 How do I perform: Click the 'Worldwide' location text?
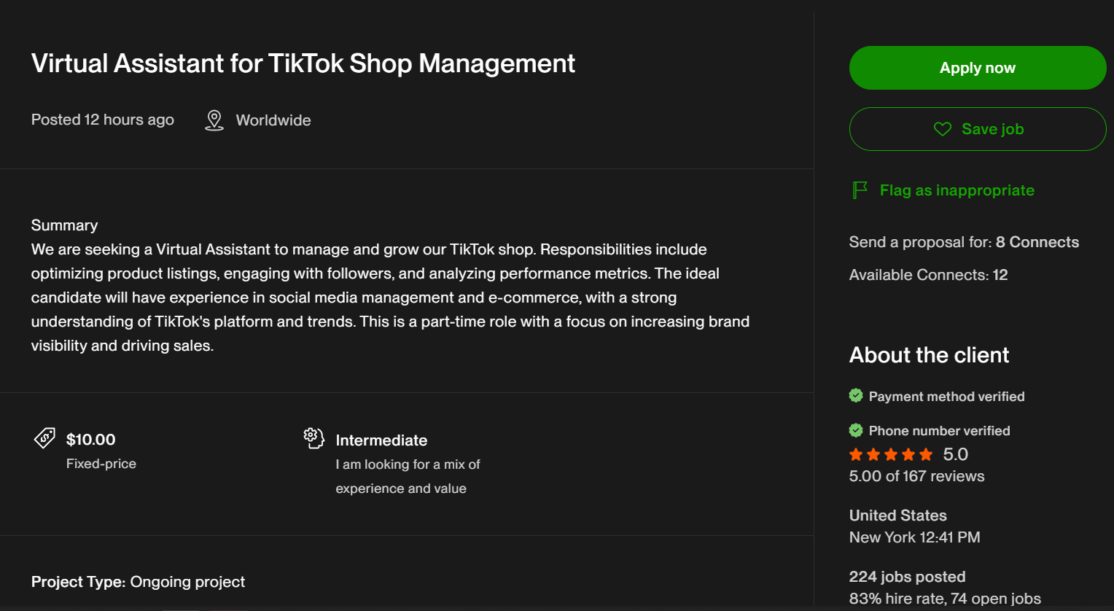(x=273, y=120)
